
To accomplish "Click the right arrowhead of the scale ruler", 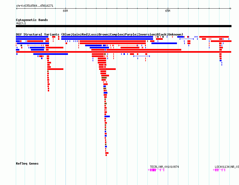I will [230, 9].
